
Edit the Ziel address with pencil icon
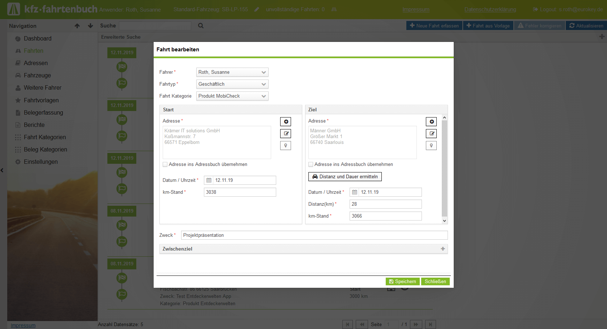431,133
